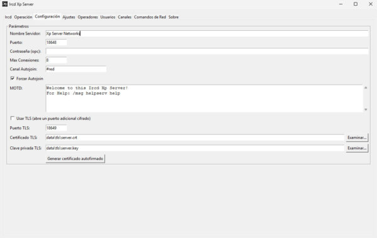Open the Usuarios tab

107,17
